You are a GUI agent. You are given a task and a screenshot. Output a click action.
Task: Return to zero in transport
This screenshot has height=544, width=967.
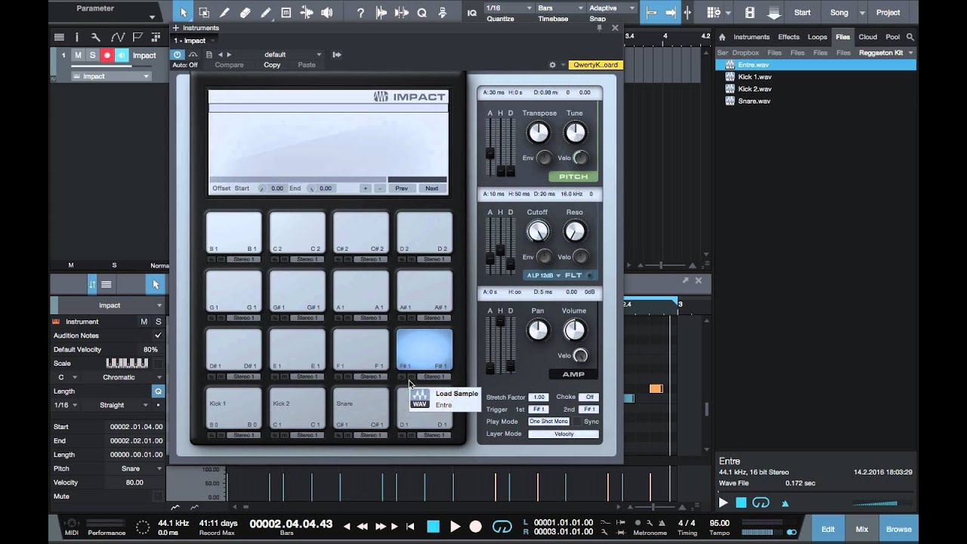pos(410,527)
